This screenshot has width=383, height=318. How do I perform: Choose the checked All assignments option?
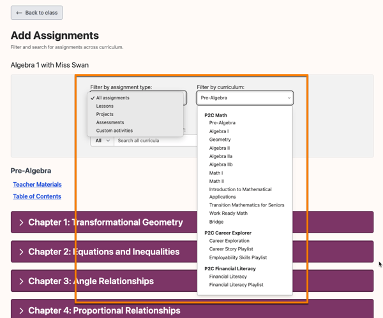pos(112,98)
